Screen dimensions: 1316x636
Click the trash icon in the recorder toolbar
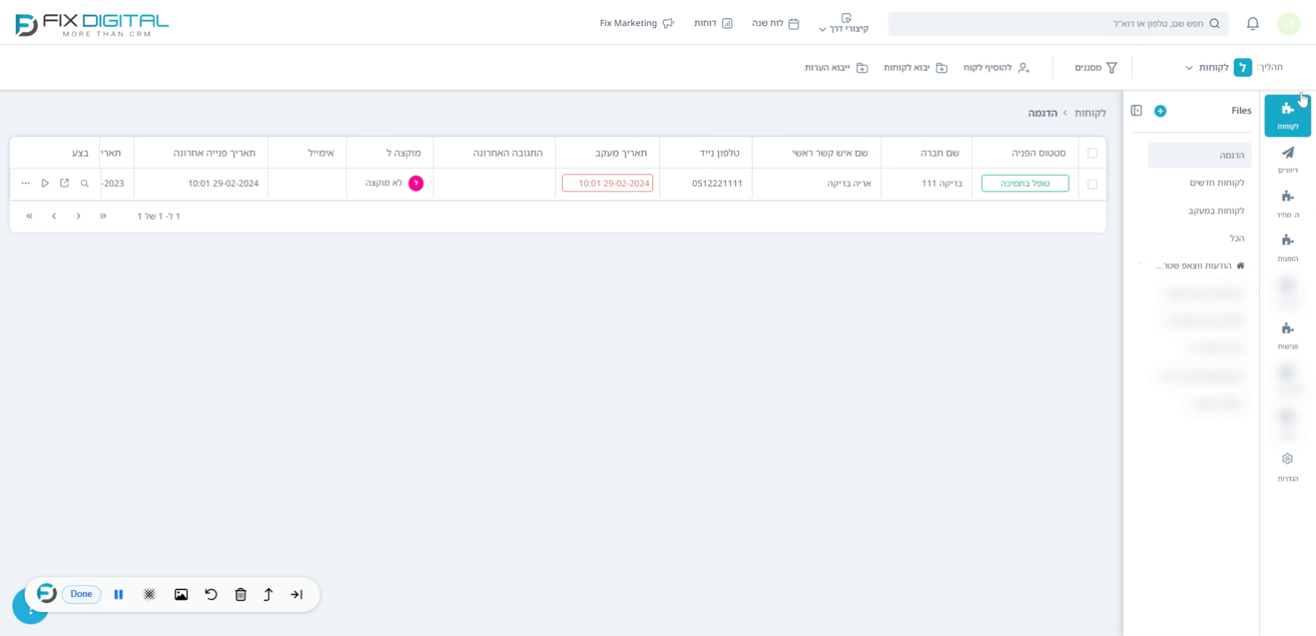coord(241,594)
